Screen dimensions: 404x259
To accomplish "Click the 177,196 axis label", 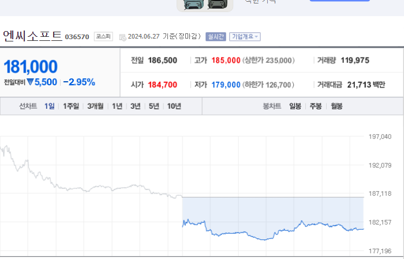I will point(380,251).
